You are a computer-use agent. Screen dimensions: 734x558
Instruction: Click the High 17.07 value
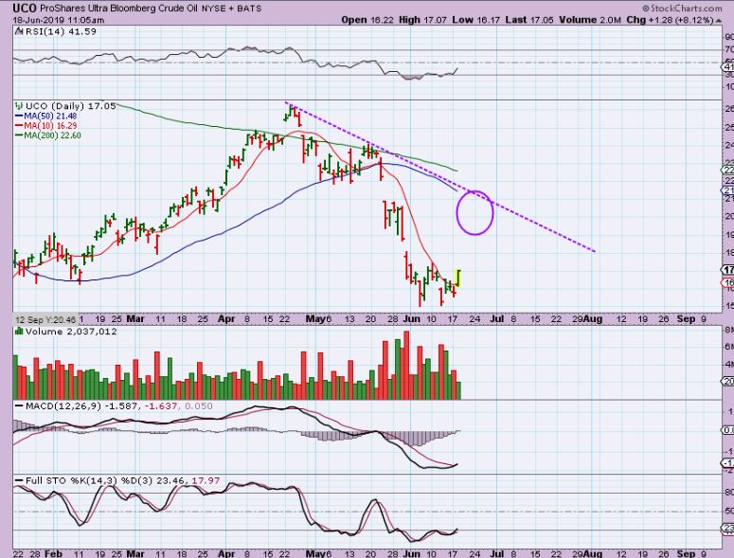(423, 20)
